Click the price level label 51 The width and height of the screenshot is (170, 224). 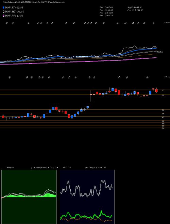[x=163, y=110]
